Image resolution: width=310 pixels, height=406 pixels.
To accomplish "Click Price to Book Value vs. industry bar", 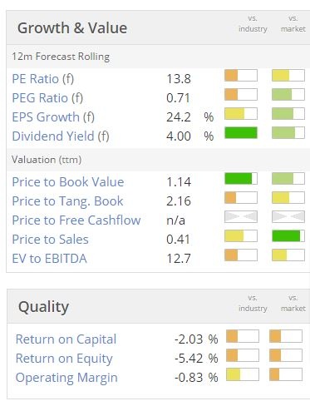I will coord(241,179).
